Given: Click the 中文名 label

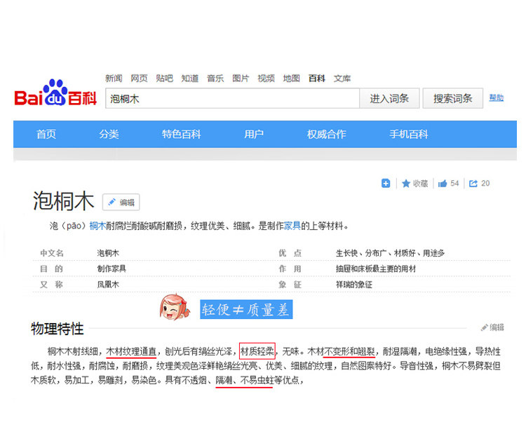Looking at the screenshot, I should coord(52,253).
